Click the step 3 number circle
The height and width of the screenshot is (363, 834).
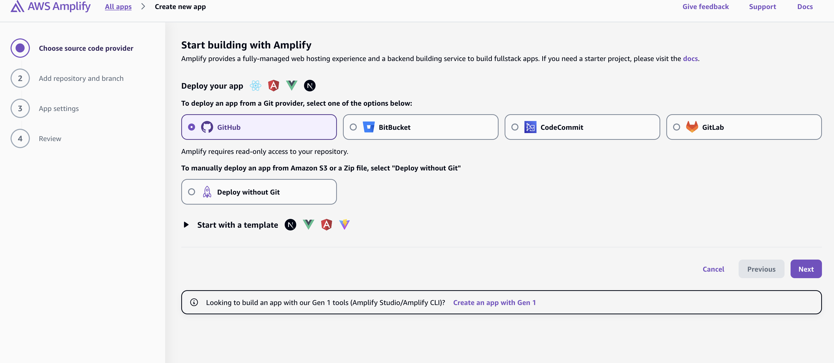[20, 108]
